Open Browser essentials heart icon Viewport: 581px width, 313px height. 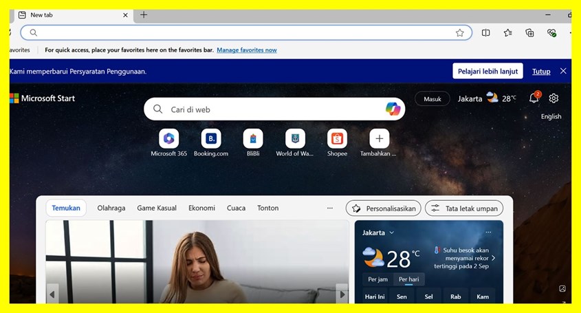pyautogui.click(x=551, y=32)
